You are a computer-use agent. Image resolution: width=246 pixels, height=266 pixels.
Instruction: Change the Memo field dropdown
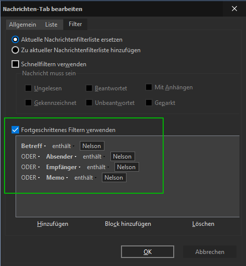57,178
